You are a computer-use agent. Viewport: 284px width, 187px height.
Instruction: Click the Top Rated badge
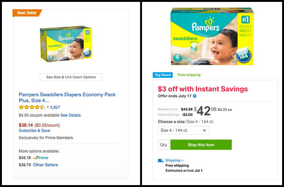[x=163, y=75]
